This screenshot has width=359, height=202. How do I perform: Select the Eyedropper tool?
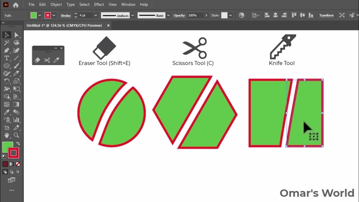tap(7, 112)
